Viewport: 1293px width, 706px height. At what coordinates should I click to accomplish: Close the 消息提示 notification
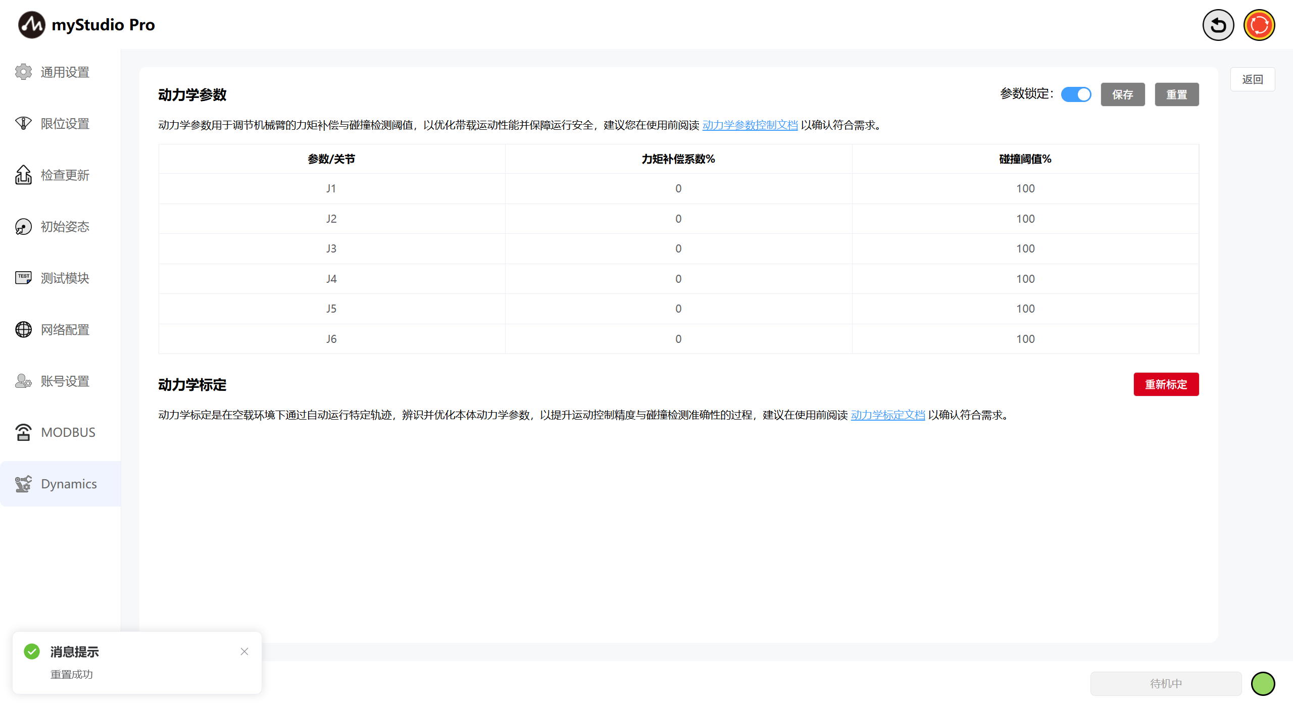coord(244,651)
